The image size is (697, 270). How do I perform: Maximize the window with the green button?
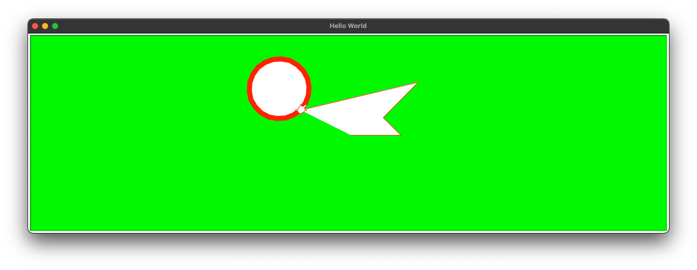tap(55, 26)
